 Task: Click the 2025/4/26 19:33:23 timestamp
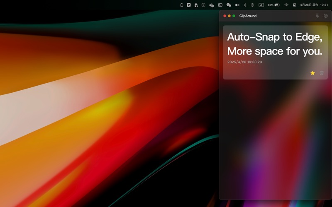(x=244, y=62)
